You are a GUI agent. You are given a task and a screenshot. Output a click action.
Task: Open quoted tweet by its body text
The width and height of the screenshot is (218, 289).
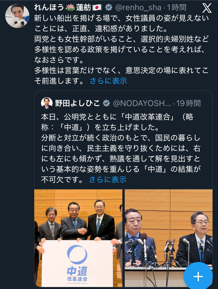click(121, 148)
